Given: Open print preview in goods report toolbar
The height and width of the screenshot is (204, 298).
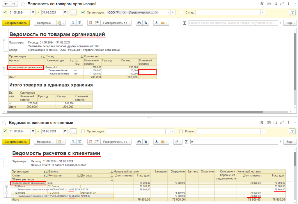Looking at the screenshot, I should (146, 23).
